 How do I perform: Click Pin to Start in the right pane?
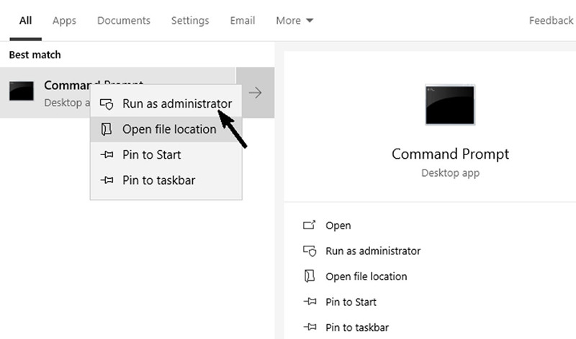pos(351,302)
